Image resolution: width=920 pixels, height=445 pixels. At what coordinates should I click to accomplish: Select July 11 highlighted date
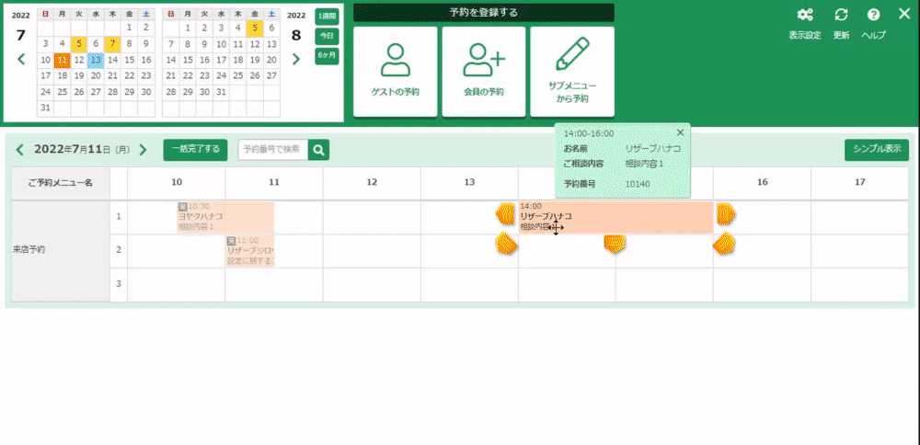coord(62,60)
